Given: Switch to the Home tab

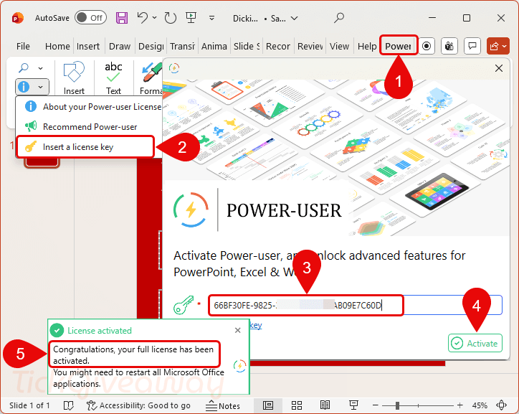Looking at the screenshot, I should coord(57,47).
